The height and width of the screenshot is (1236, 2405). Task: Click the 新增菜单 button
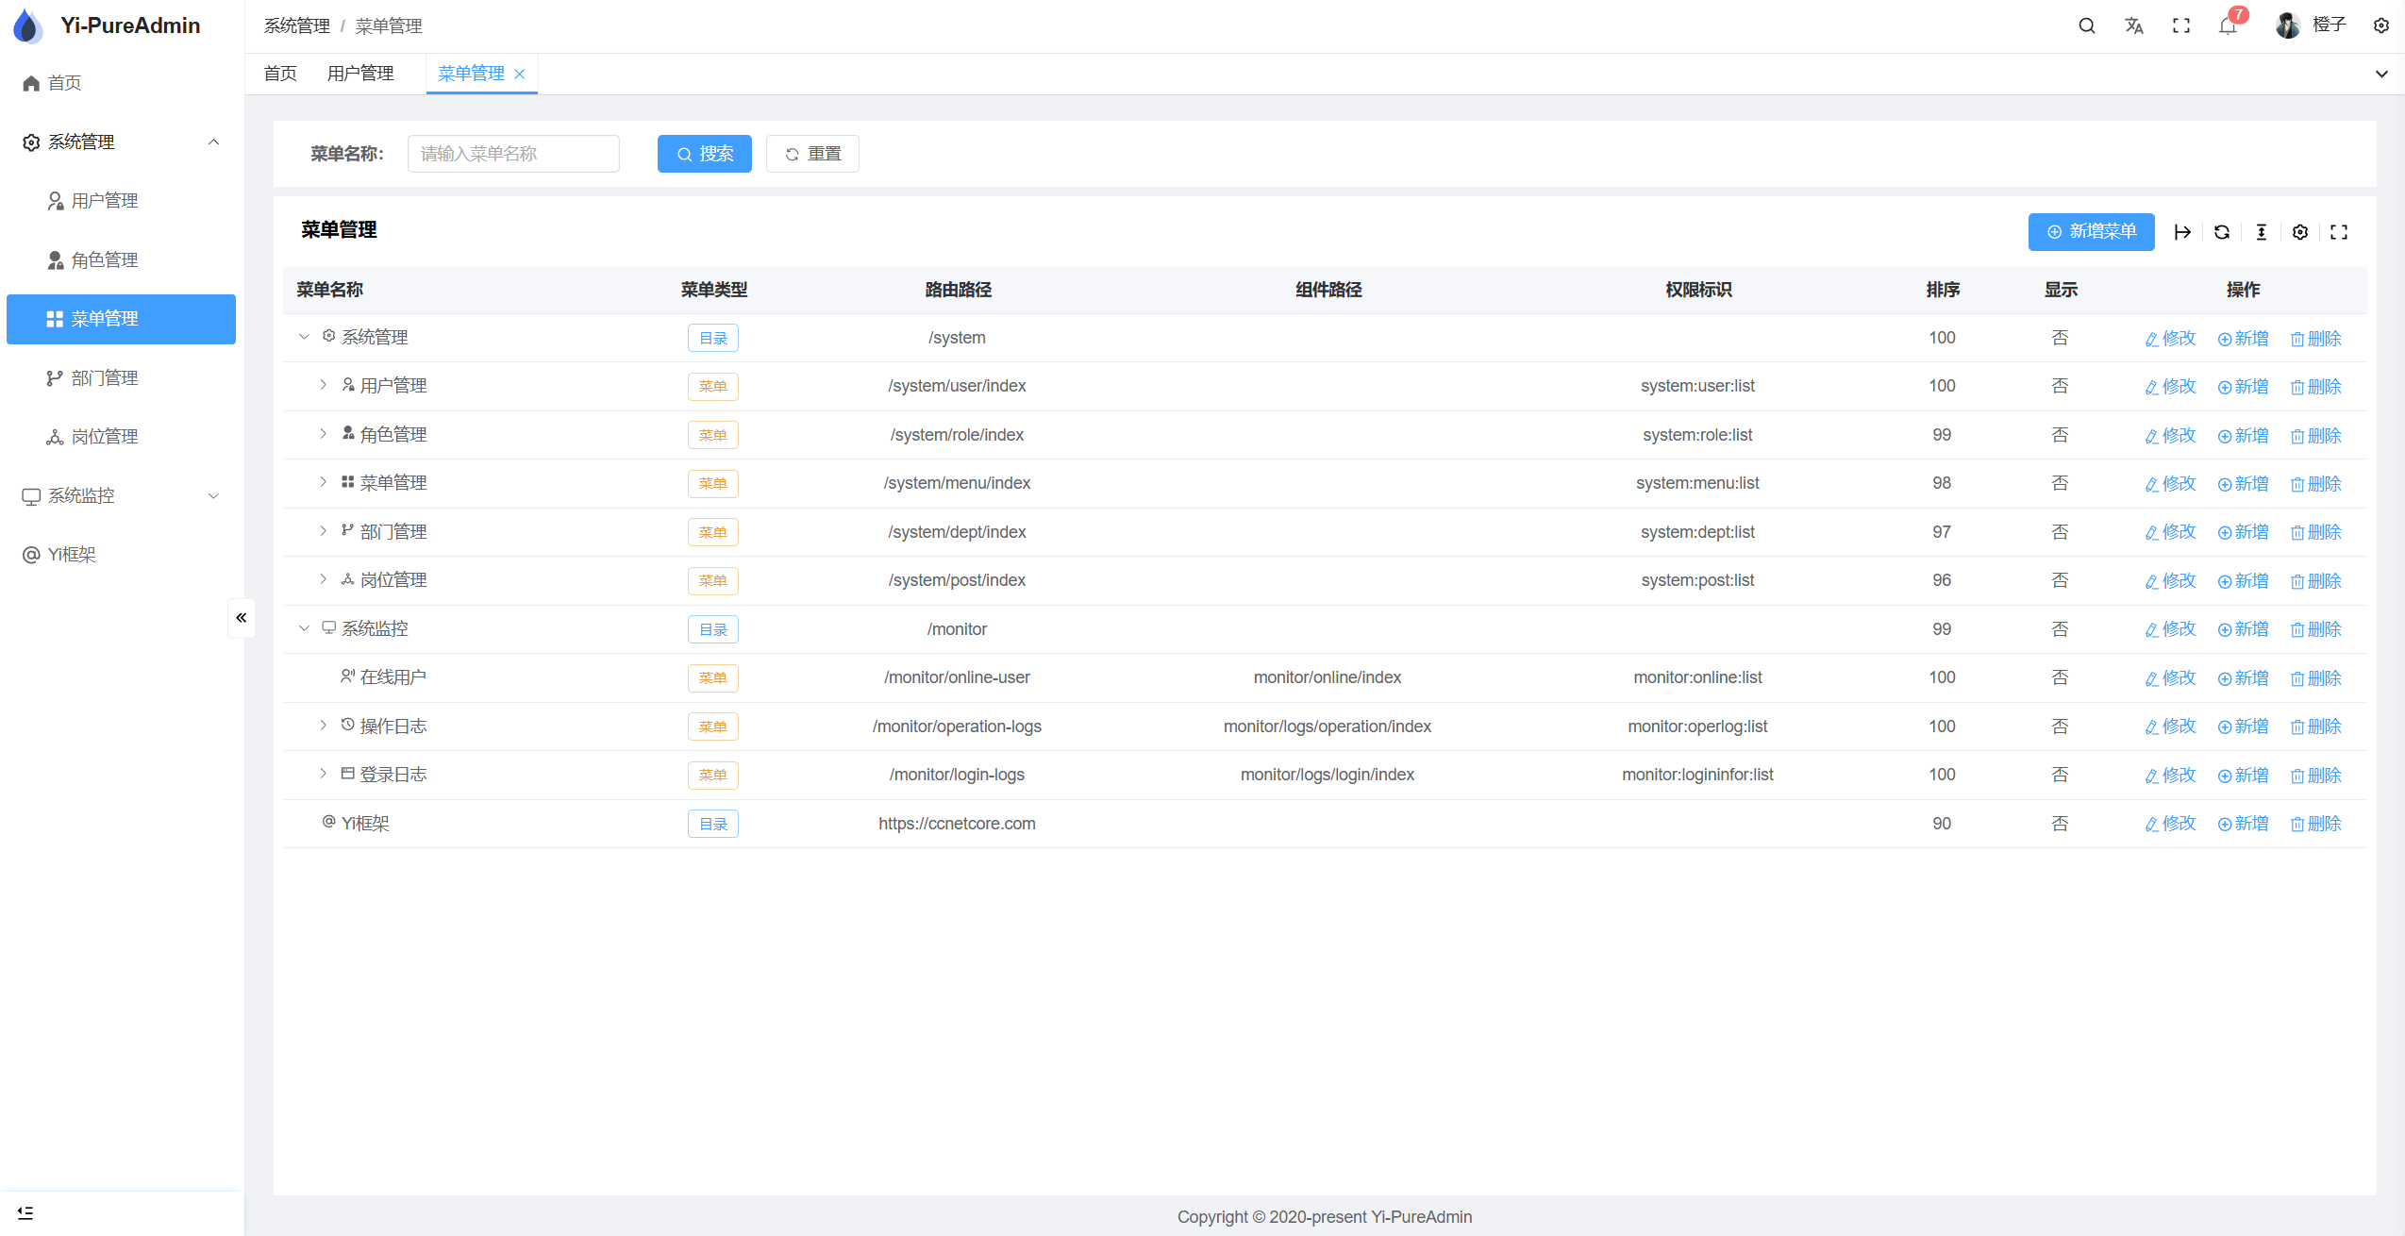2091,232
